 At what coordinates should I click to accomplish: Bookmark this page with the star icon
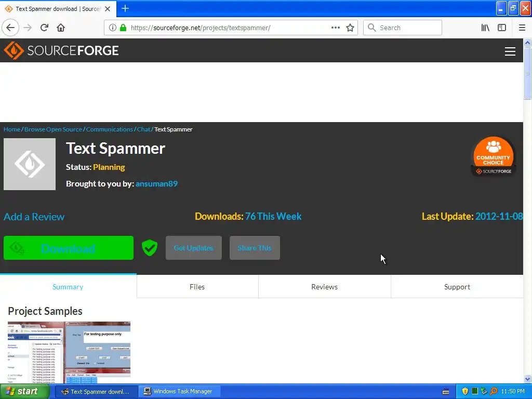[350, 28]
